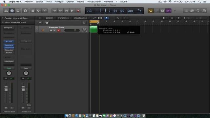Viewport: 210px width, 118px height.
Task: Click the Fast Forward transport button
Action: pos(60,11)
